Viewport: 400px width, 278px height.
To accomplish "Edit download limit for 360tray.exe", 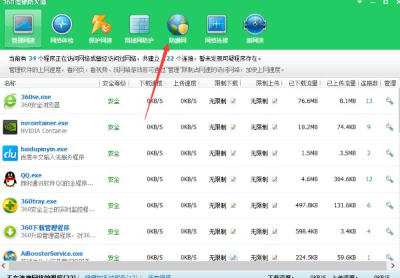I will click(233, 205).
